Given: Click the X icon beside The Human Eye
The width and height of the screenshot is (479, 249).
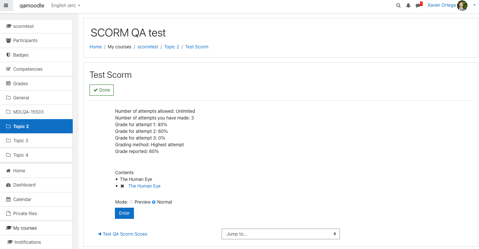Looking at the screenshot, I should 122,186.
